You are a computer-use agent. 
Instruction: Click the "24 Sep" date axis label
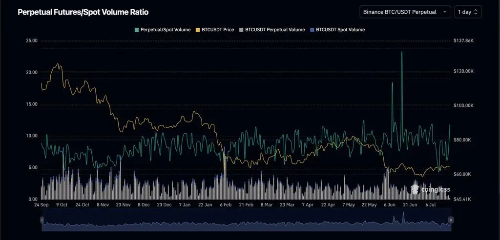click(42, 205)
